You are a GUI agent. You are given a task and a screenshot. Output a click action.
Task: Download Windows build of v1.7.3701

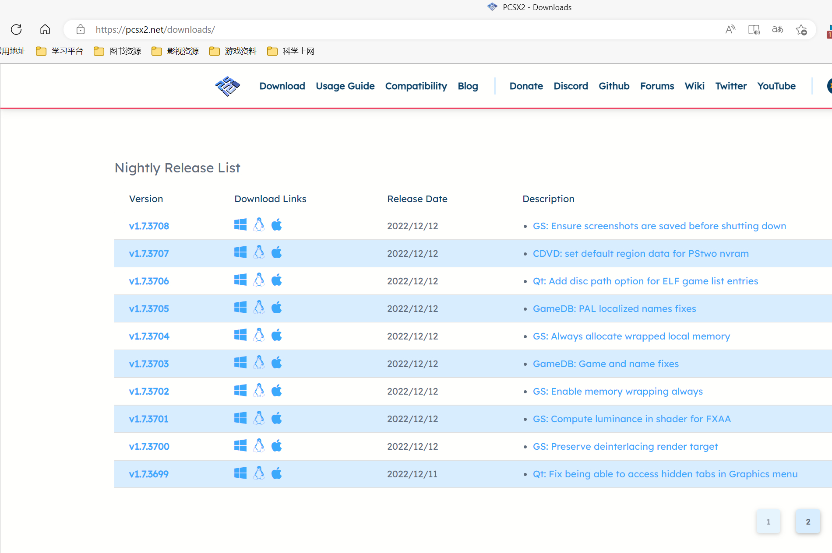(240, 418)
